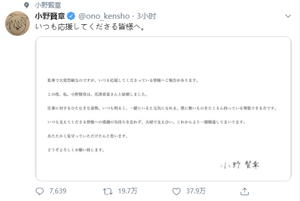Click the 37.9万 like count
Viewport: 300px width, 201px height.
point(196,191)
